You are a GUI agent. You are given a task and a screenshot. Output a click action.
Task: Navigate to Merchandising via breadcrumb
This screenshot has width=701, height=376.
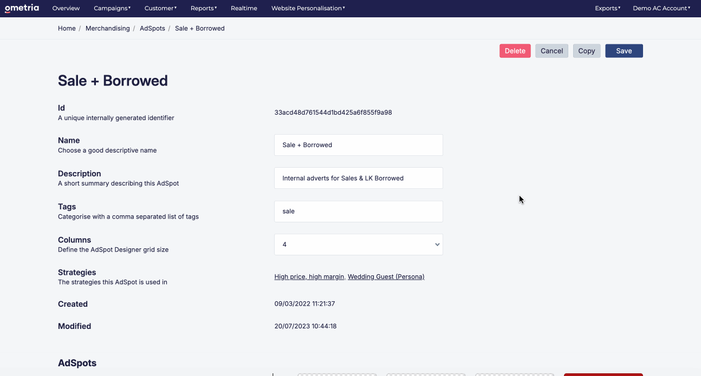point(107,28)
